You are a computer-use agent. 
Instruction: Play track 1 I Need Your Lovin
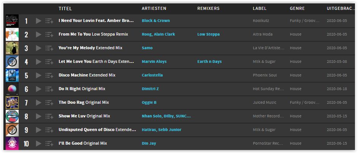point(39,21)
